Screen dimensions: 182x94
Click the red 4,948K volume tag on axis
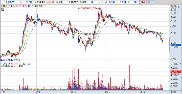click(176, 72)
